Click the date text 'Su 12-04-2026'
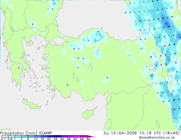 pyautogui.click(x=120, y=133)
